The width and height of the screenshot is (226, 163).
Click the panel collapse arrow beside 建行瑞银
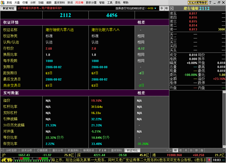[172, 8]
